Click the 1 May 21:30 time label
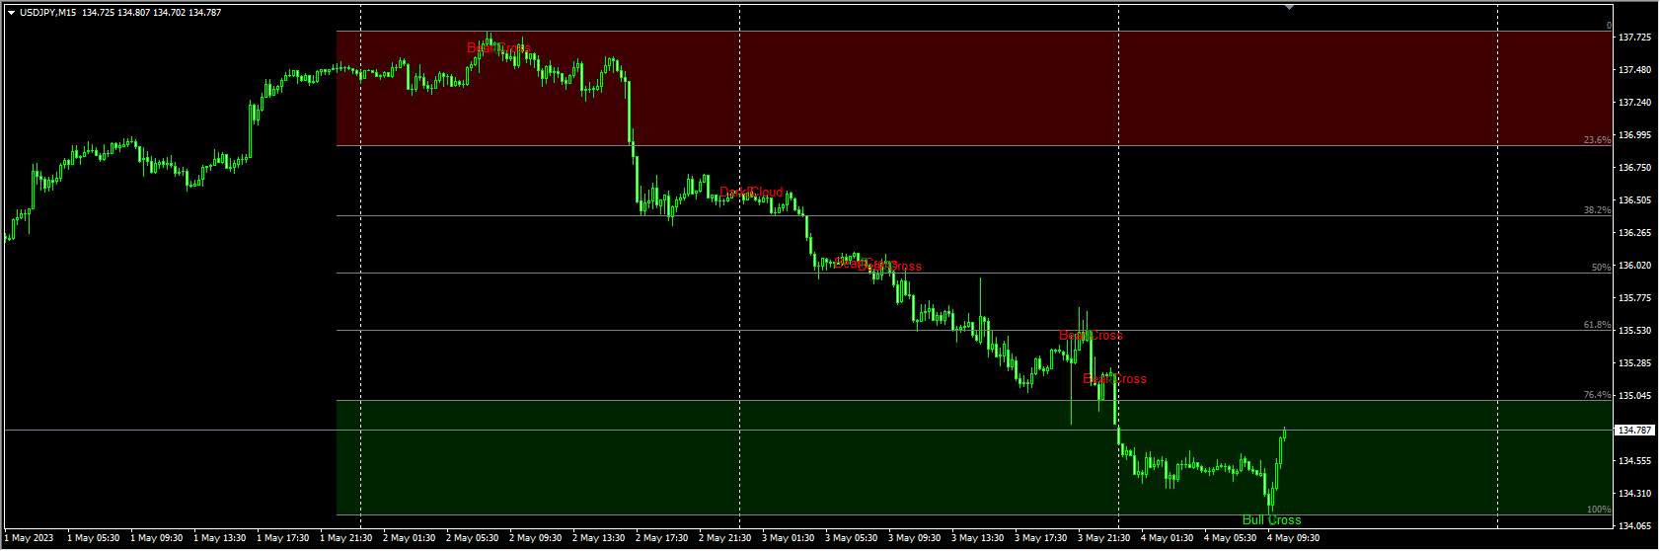Viewport: 1660px width, 551px height. pyautogui.click(x=346, y=538)
